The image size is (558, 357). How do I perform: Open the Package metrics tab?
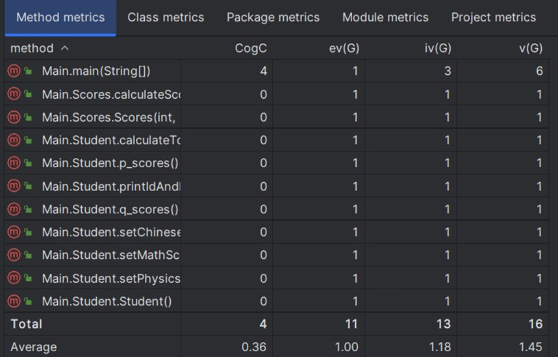273,18
